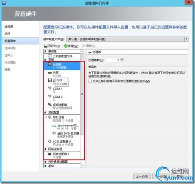Select the IDE devices (IDE 设备) icon

50,117
